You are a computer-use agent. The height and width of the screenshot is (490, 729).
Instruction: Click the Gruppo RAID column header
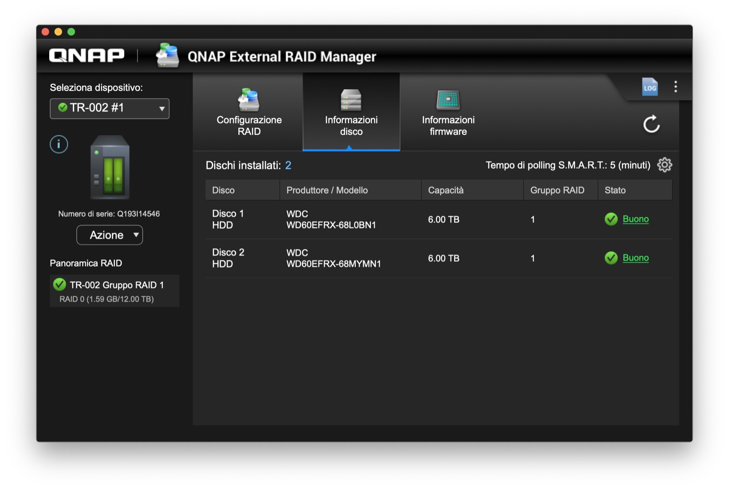point(560,190)
